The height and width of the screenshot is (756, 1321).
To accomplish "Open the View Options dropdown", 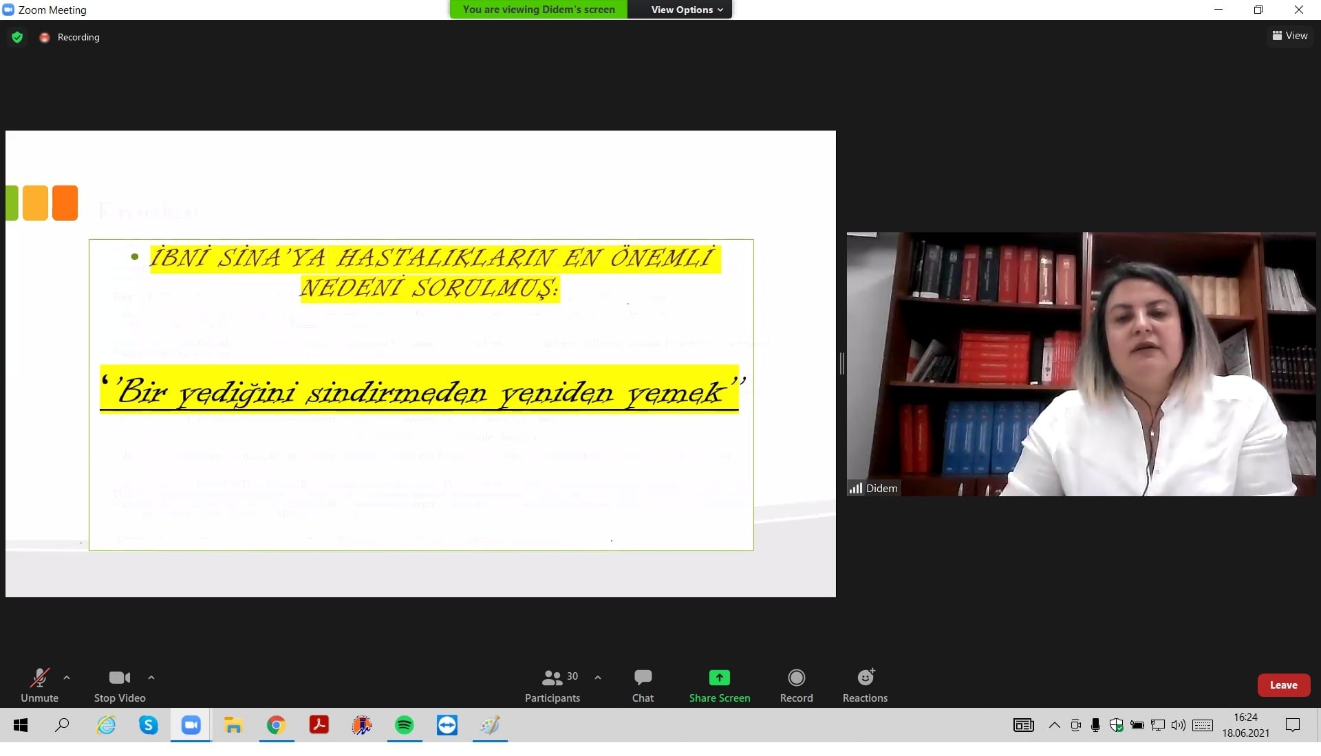I will pos(687,10).
